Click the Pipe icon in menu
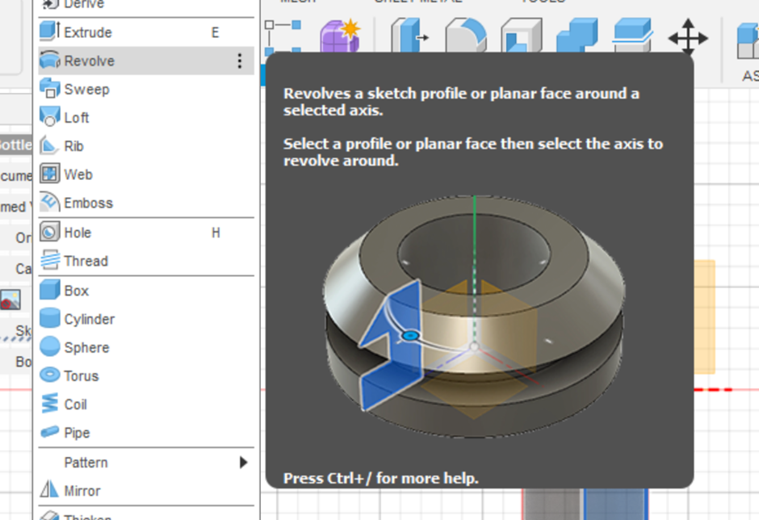Viewport: 759px width, 520px height. [49, 431]
